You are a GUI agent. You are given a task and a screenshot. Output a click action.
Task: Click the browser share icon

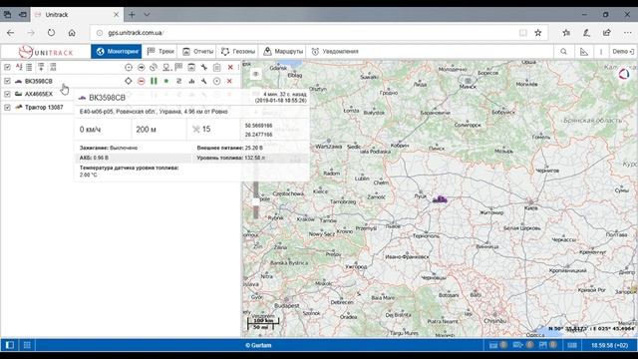(607, 33)
